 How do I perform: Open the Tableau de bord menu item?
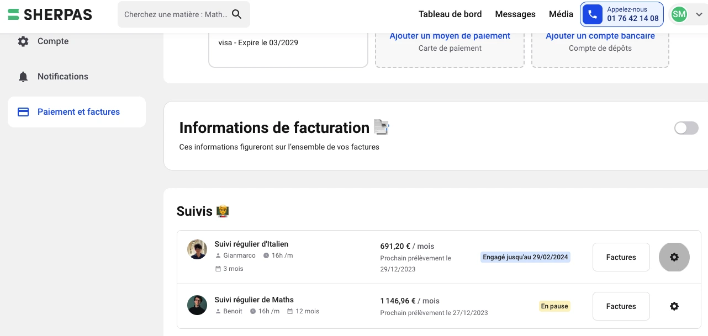point(450,14)
